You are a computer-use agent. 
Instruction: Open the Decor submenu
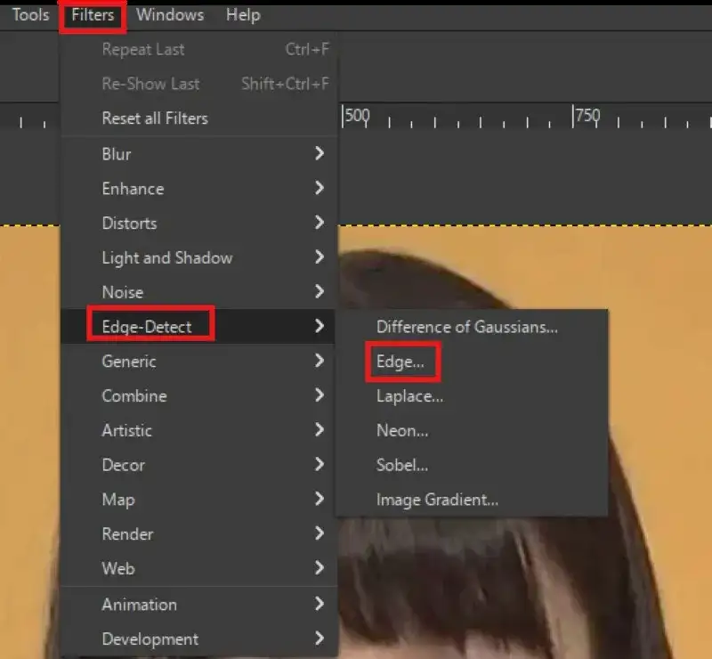(123, 465)
